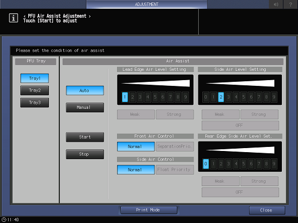Click the 'Please set the condition of air assist' text
Screen dimensions: 298x223
pyautogui.click(x=60, y=51)
